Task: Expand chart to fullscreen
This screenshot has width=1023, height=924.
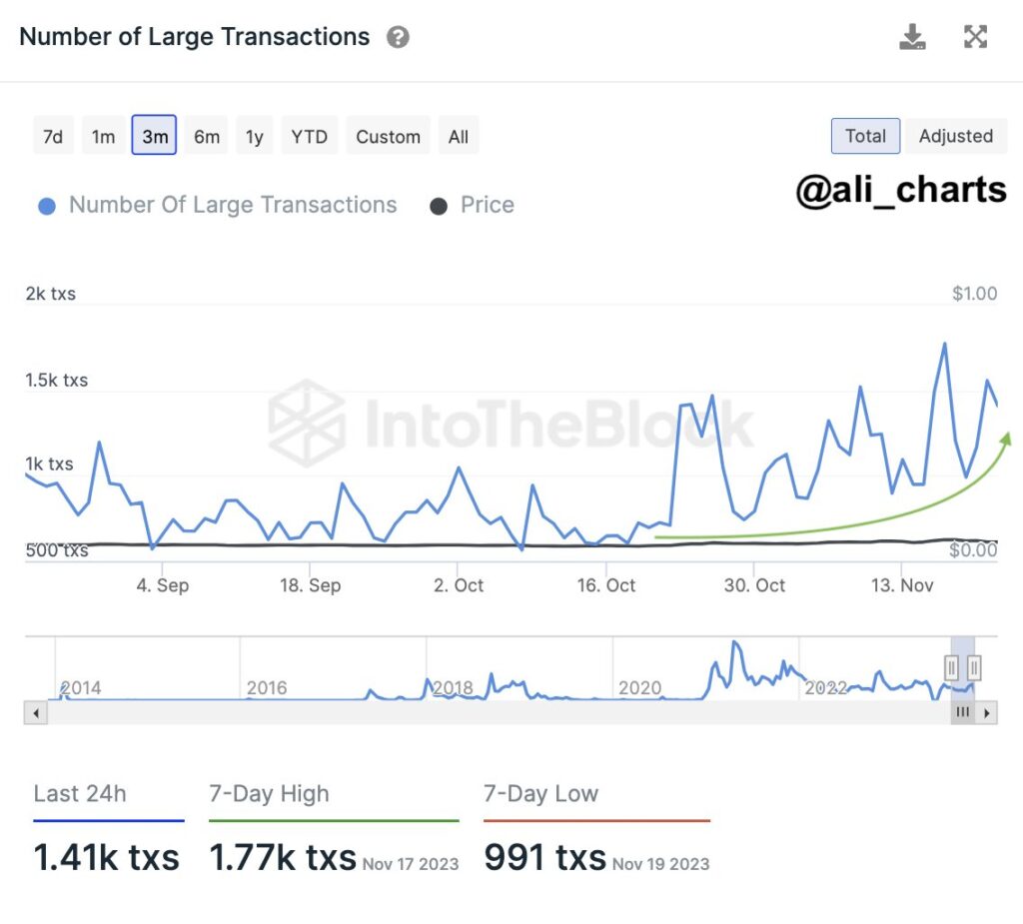Action: coord(975,38)
